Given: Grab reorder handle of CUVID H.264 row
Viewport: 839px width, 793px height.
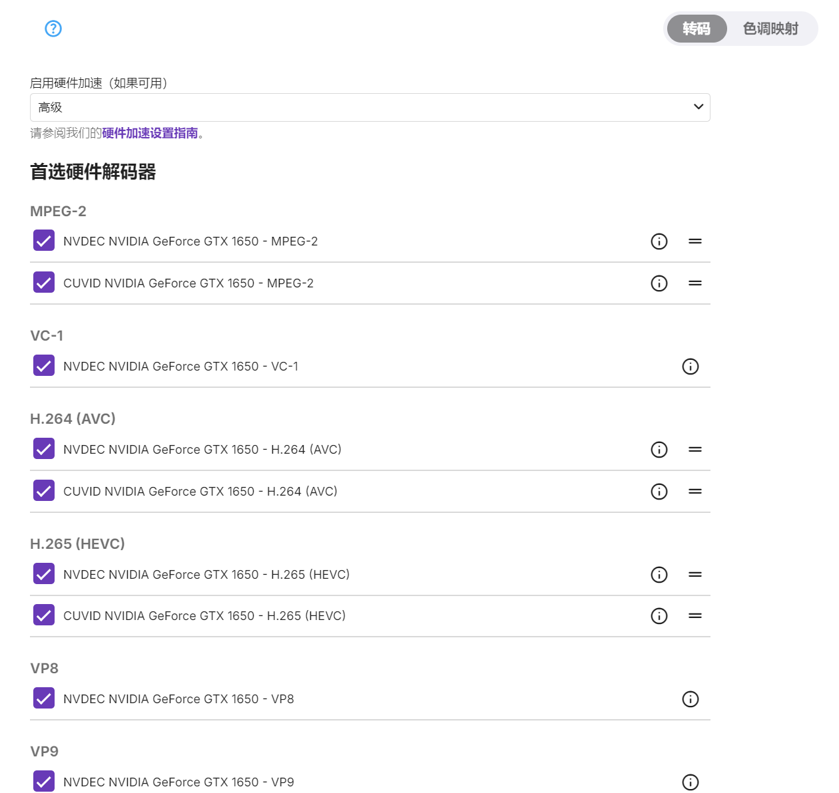Looking at the screenshot, I should 695,492.
